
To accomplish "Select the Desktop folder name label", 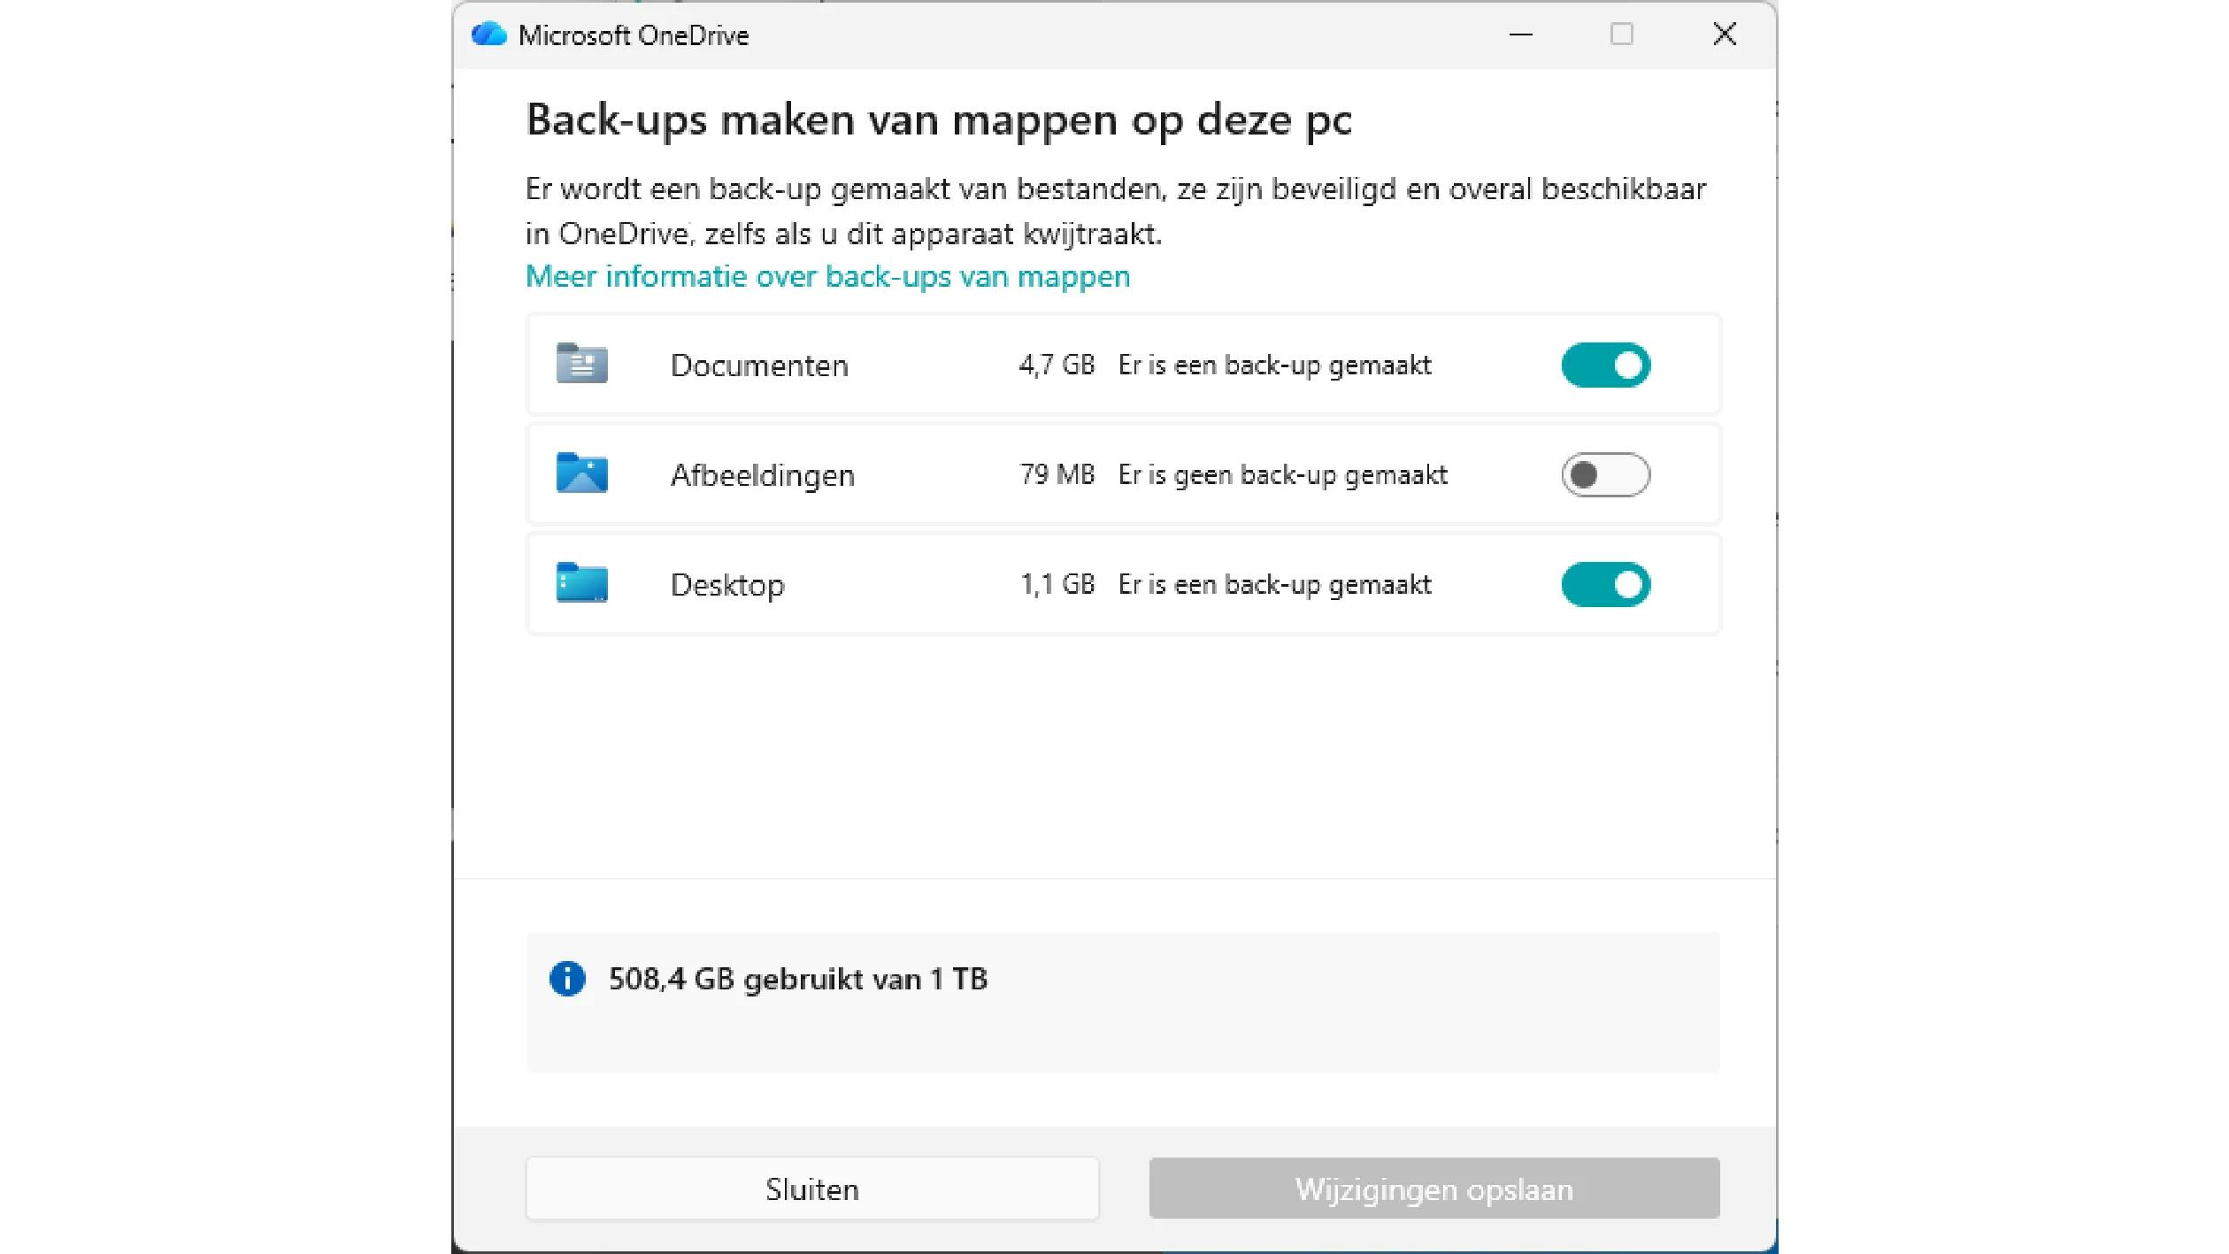I will (727, 585).
